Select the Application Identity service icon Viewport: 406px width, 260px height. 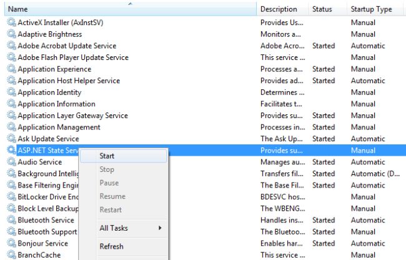click(11, 92)
